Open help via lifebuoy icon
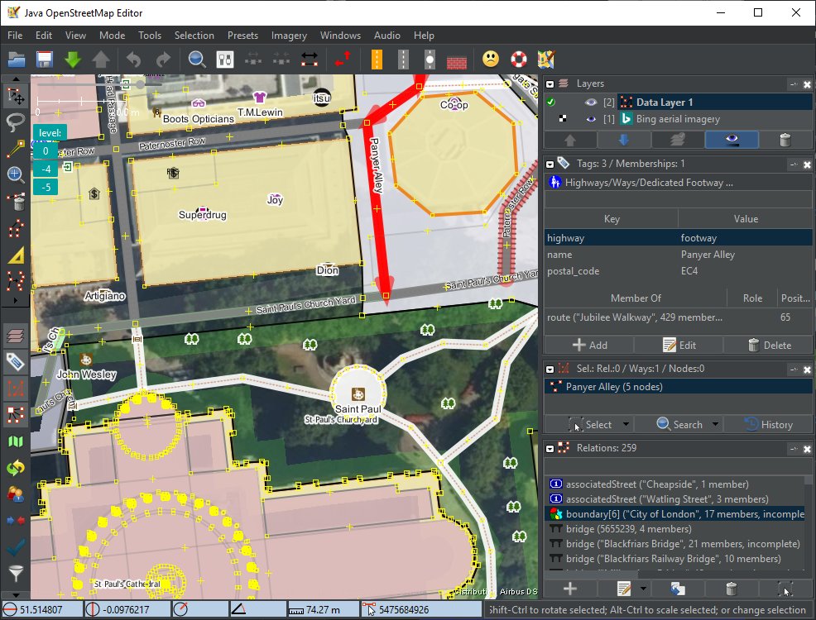 click(518, 60)
